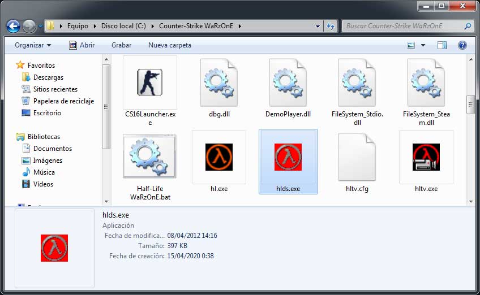Click Abrir in the toolbar

[x=82, y=45]
